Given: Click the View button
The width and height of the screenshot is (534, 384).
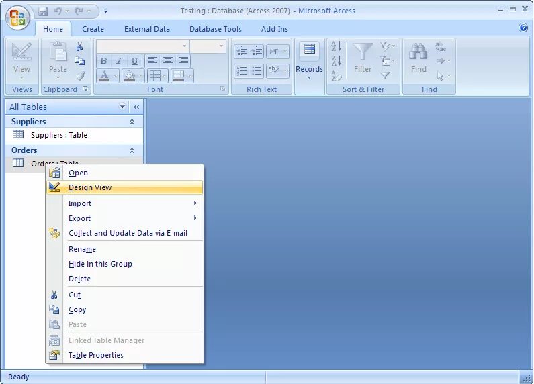Looking at the screenshot, I should [21, 61].
